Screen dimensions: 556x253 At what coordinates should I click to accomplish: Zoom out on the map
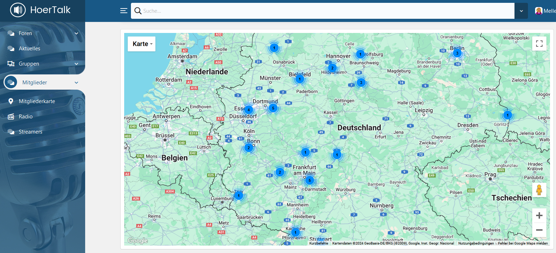(x=539, y=230)
